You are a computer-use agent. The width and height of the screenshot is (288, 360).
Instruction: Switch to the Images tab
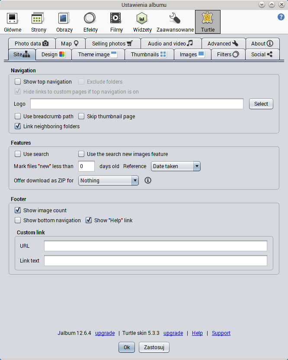[192, 55]
